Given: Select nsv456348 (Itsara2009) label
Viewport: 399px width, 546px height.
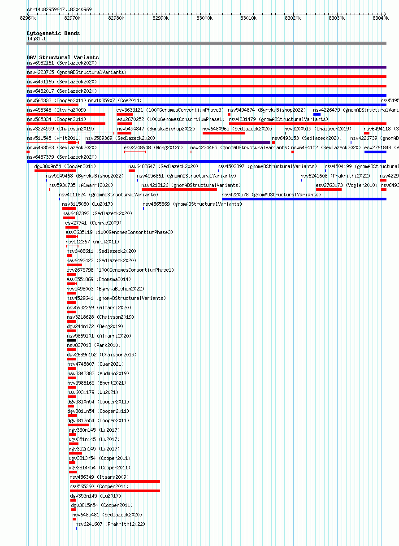Looking at the screenshot, I should (x=56, y=110).
